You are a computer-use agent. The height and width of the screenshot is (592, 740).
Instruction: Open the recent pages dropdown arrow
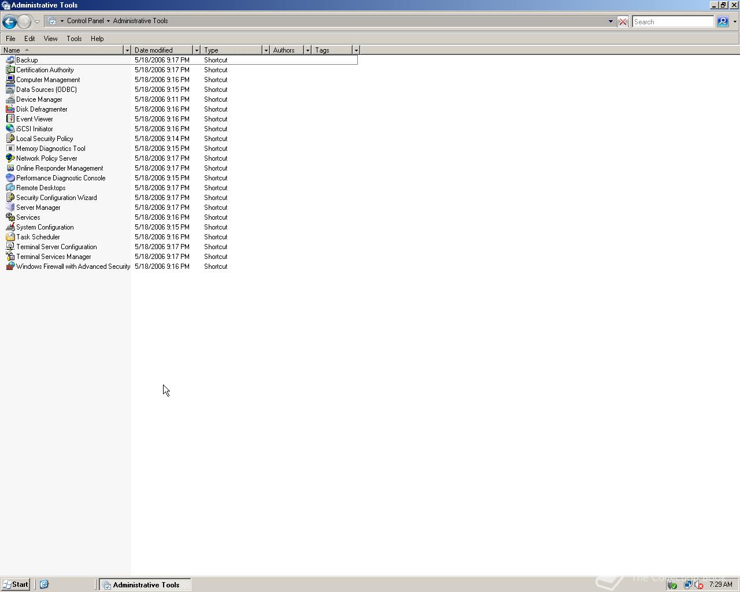tap(37, 22)
